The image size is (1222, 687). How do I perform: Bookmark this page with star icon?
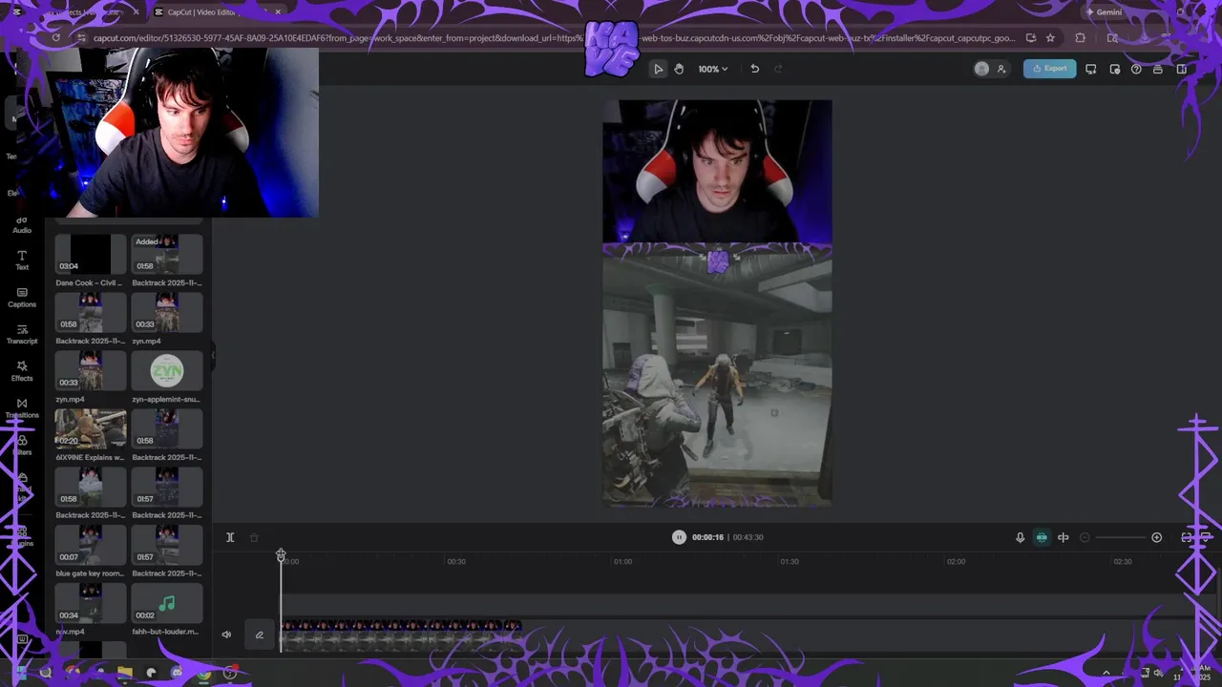click(1050, 38)
